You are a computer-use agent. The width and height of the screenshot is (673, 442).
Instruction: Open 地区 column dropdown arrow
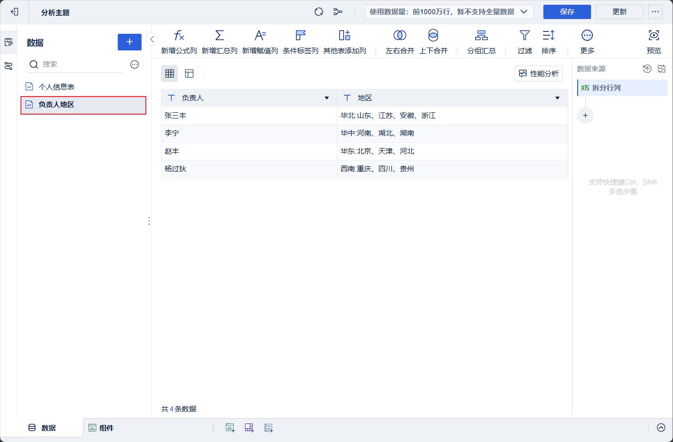pos(557,98)
